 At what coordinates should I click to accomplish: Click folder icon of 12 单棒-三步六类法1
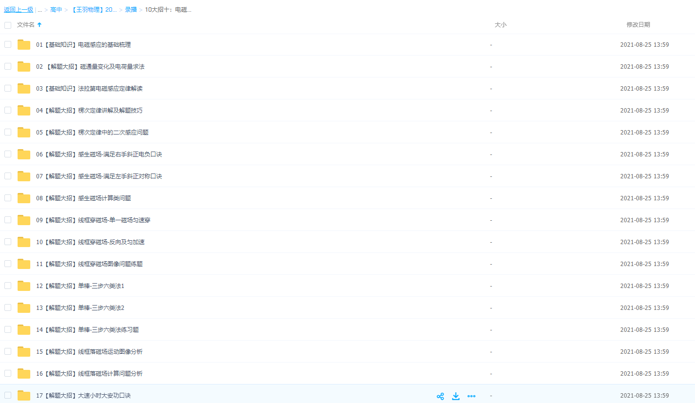(x=24, y=286)
